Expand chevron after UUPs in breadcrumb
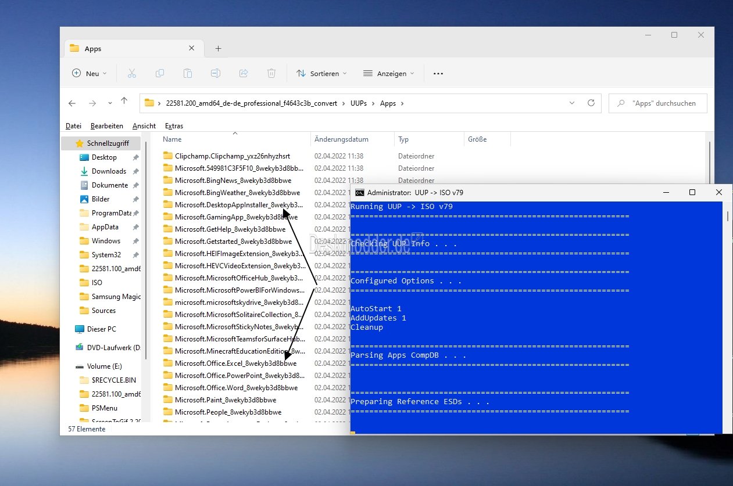This screenshot has width=733, height=486. pos(373,103)
